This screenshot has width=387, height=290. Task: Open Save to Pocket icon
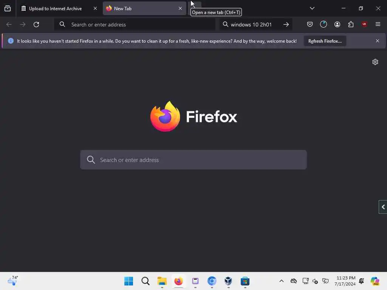310,24
